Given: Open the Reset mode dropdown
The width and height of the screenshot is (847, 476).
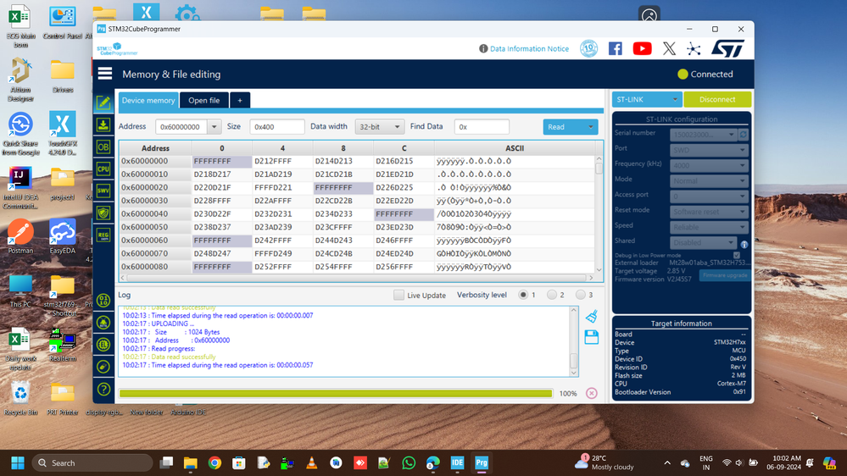Looking at the screenshot, I should [709, 212].
